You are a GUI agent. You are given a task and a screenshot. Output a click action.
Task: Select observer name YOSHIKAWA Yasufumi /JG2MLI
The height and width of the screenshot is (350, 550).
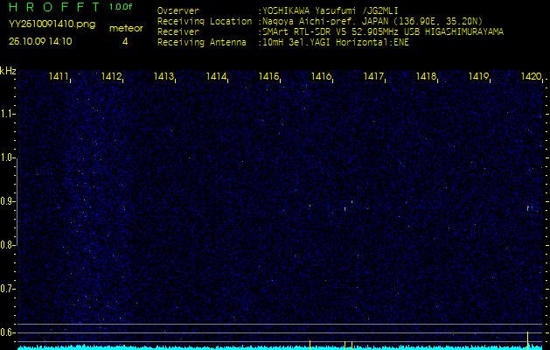coord(331,10)
